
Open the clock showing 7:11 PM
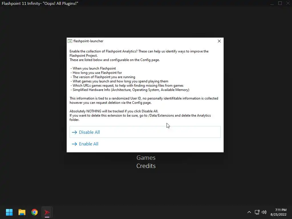point(278,212)
